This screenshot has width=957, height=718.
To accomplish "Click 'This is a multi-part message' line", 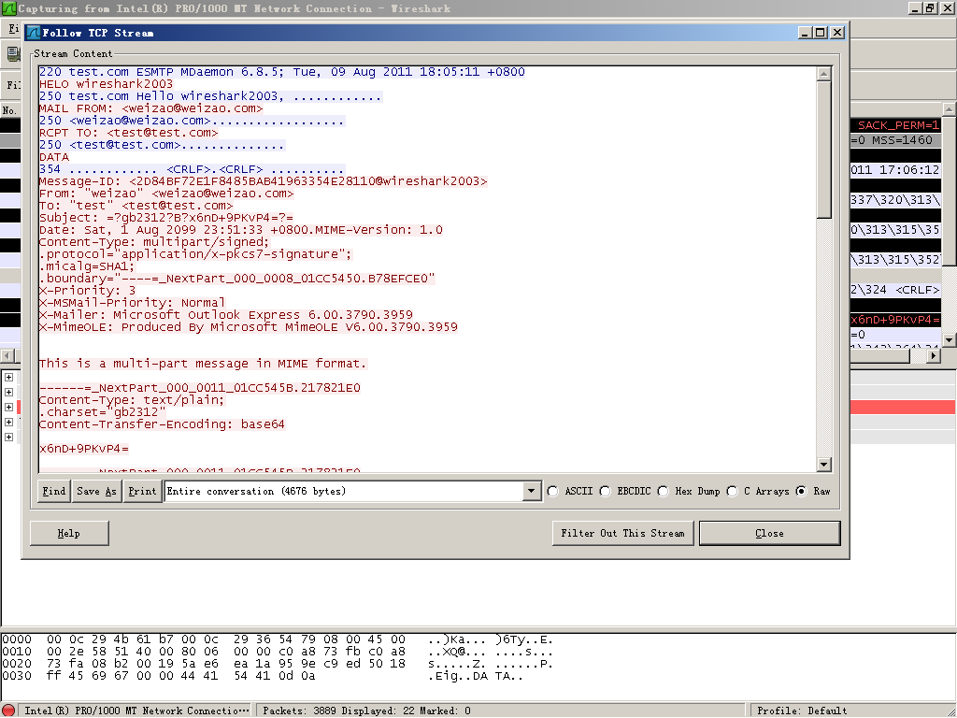I will coord(203,364).
